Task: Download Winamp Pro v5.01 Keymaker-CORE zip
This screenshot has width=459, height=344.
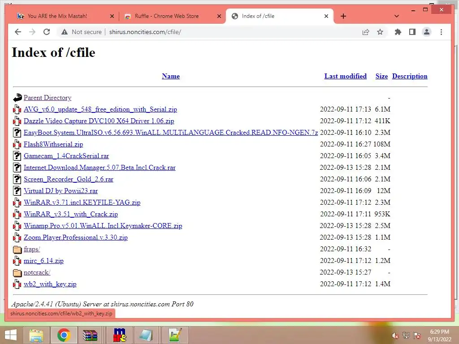Action: (103, 226)
